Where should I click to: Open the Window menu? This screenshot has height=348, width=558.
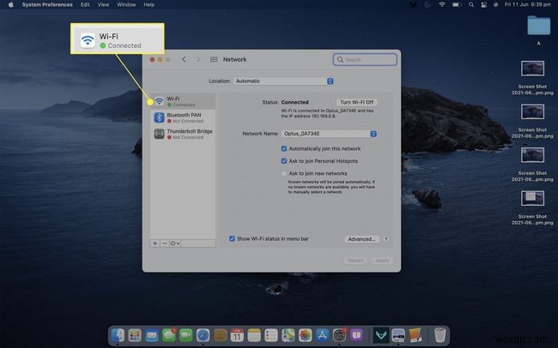click(124, 4)
